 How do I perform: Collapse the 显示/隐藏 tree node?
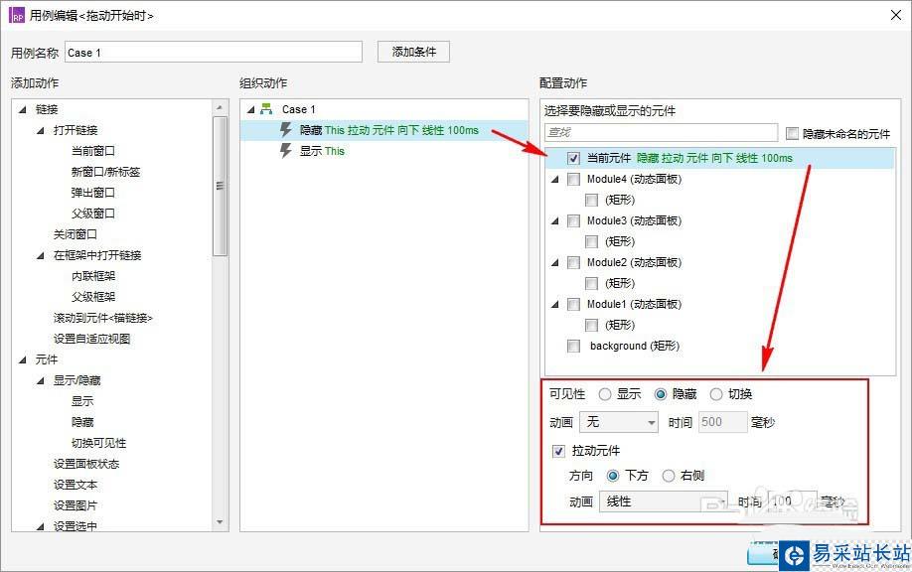(41, 380)
